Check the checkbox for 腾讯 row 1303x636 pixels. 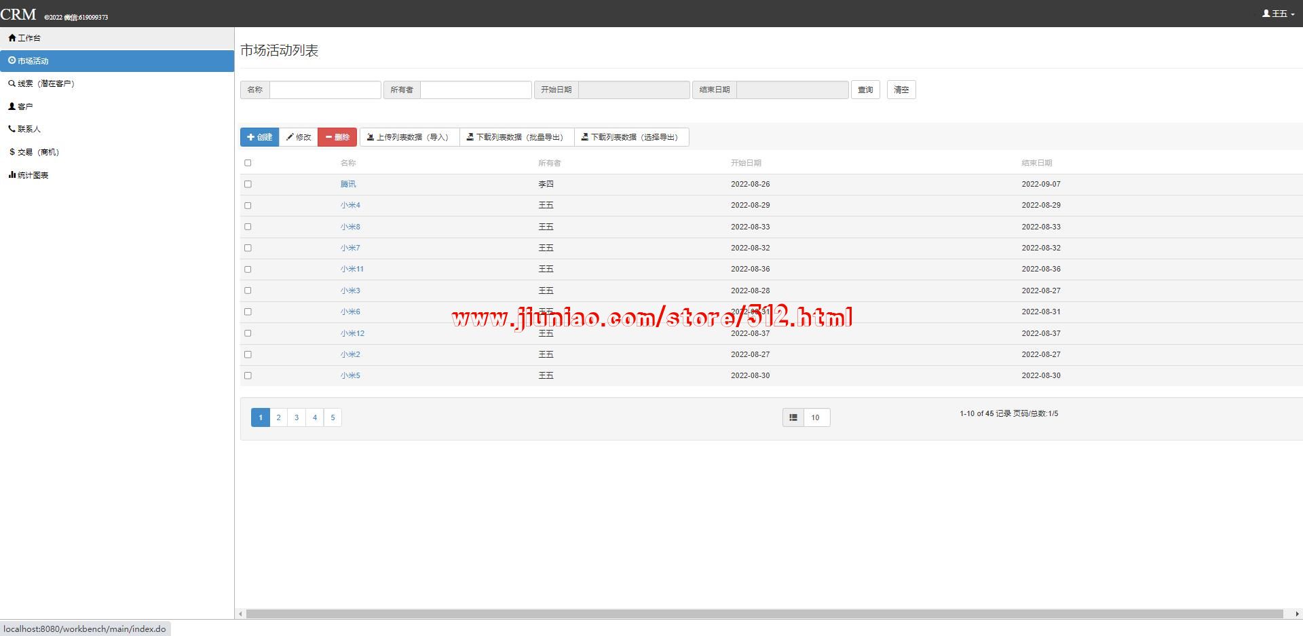pyautogui.click(x=248, y=184)
